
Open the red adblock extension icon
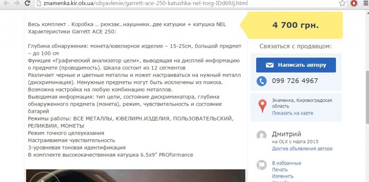coord(354,3)
